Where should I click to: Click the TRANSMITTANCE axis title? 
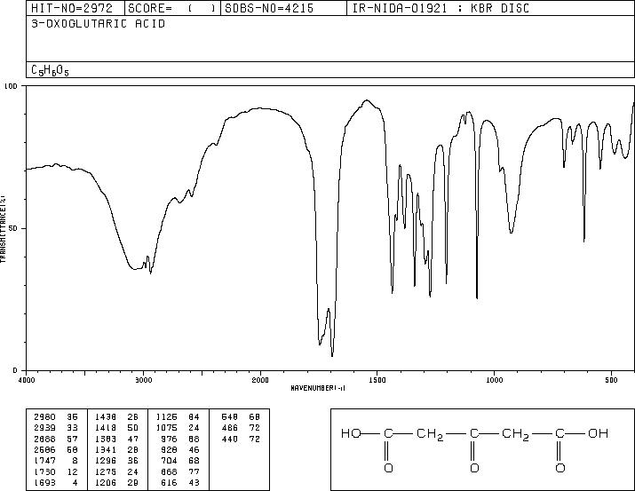click(4, 228)
